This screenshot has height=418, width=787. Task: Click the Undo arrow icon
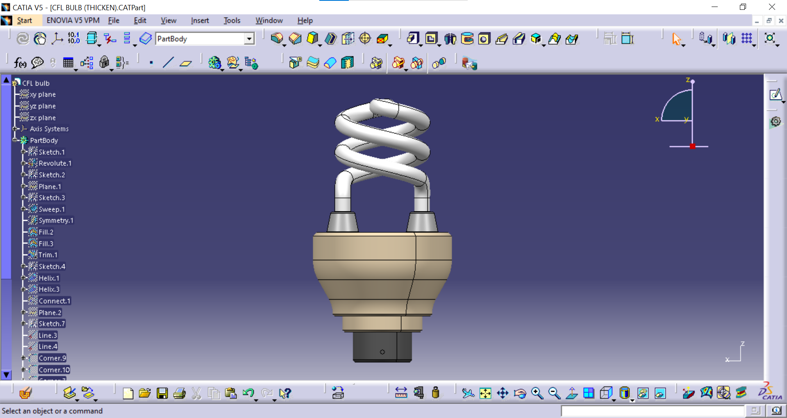tap(248, 393)
